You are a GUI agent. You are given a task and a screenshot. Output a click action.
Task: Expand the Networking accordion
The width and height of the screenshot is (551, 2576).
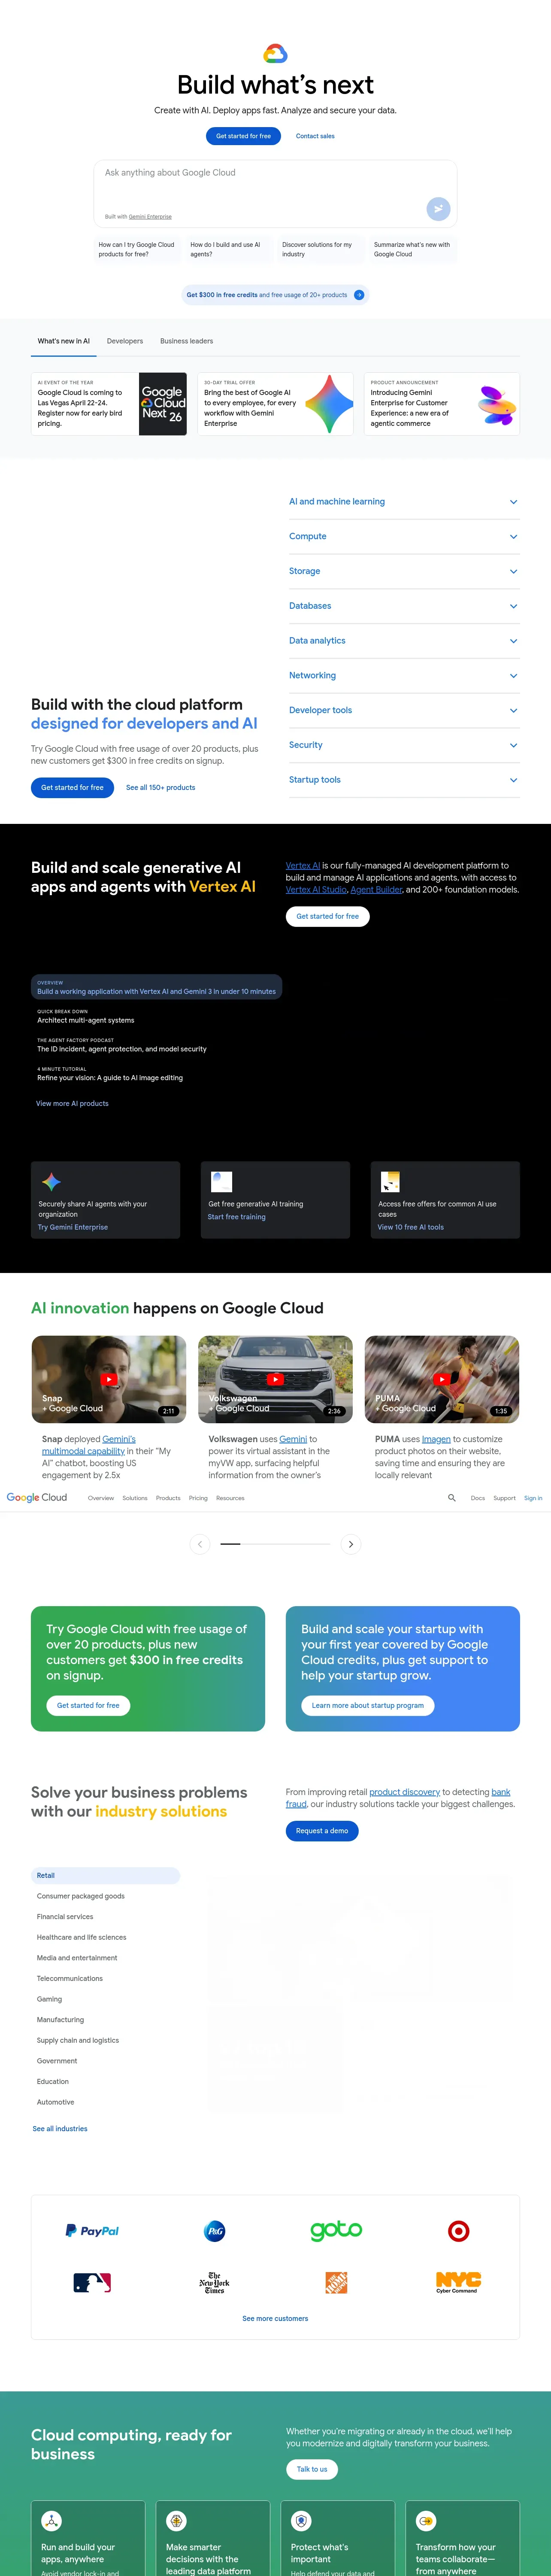pyautogui.click(x=404, y=676)
